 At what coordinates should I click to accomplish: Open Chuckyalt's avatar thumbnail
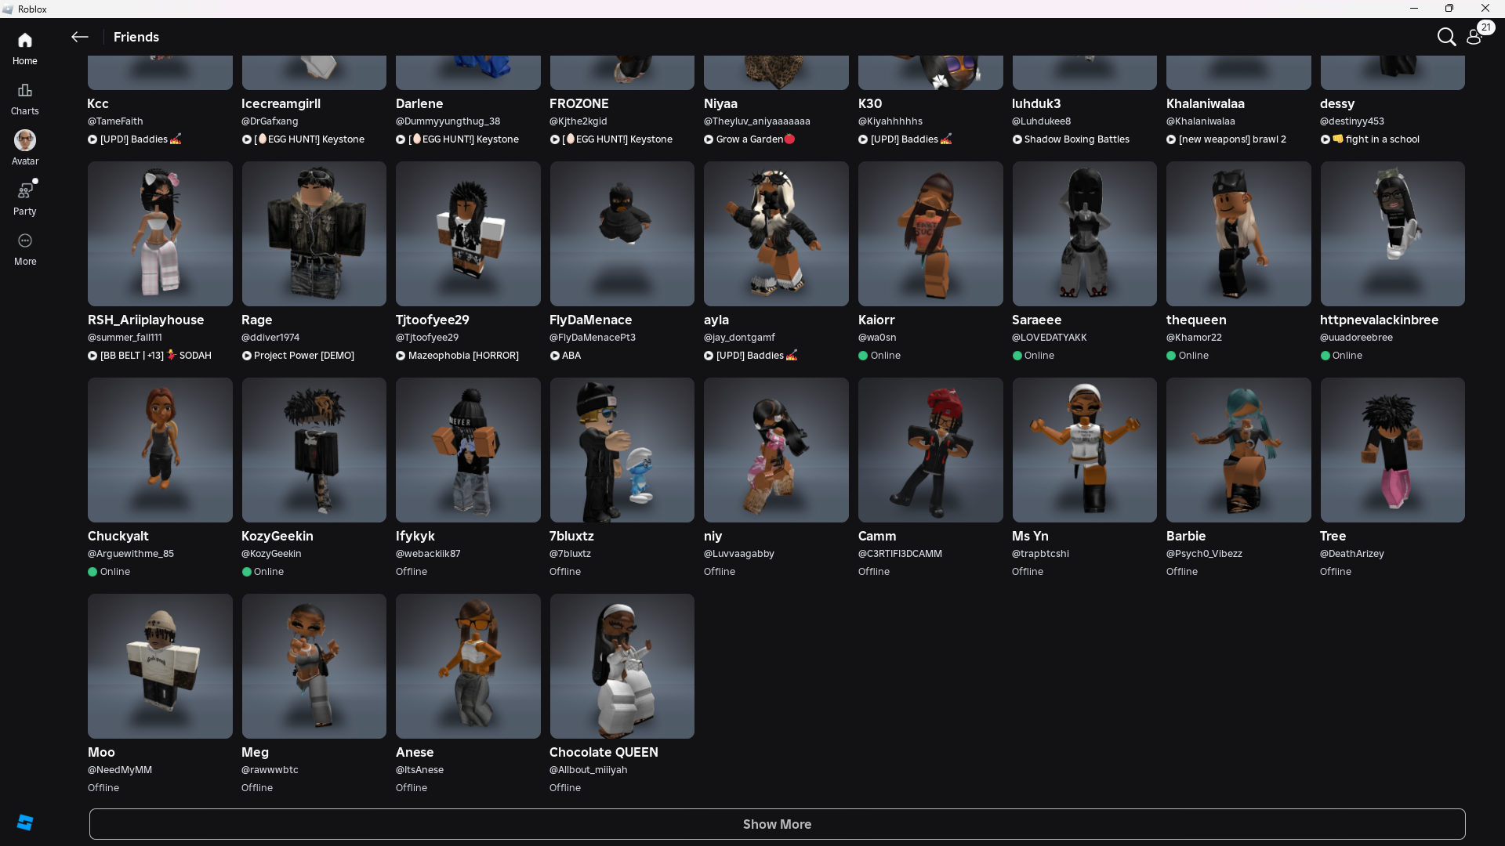160,450
